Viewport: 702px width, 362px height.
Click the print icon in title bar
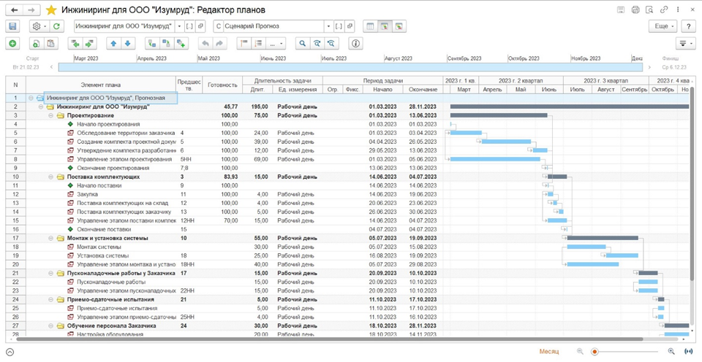click(x=635, y=10)
